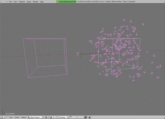Open the Render menu
The width and height of the screenshot is (165, 119).
pyautogui.click(x=35, y=2)
